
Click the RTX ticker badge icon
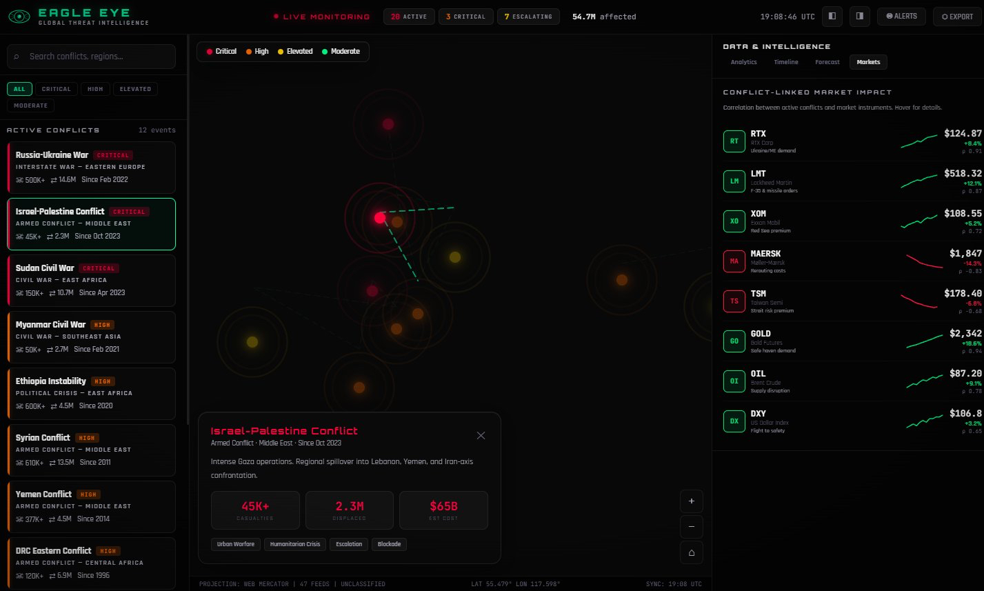(734, 141)
